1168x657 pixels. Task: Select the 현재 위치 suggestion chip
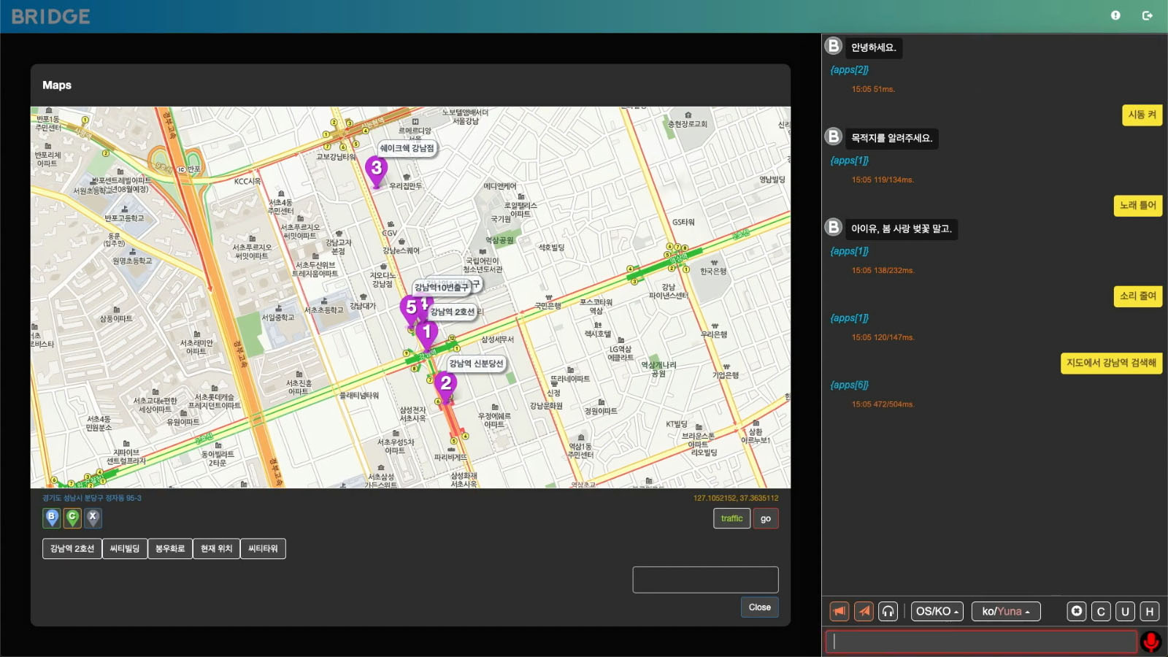(x=216, y=548)
